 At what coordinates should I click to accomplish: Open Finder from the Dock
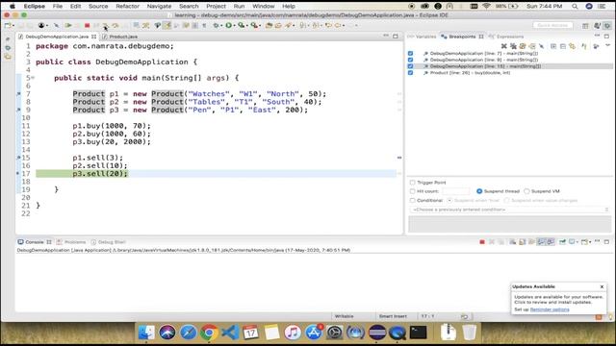(146, 333)
